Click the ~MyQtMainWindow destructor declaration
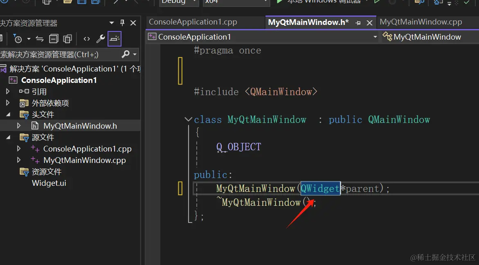Screen dimensions: 479x265 (x=266, y=202)
